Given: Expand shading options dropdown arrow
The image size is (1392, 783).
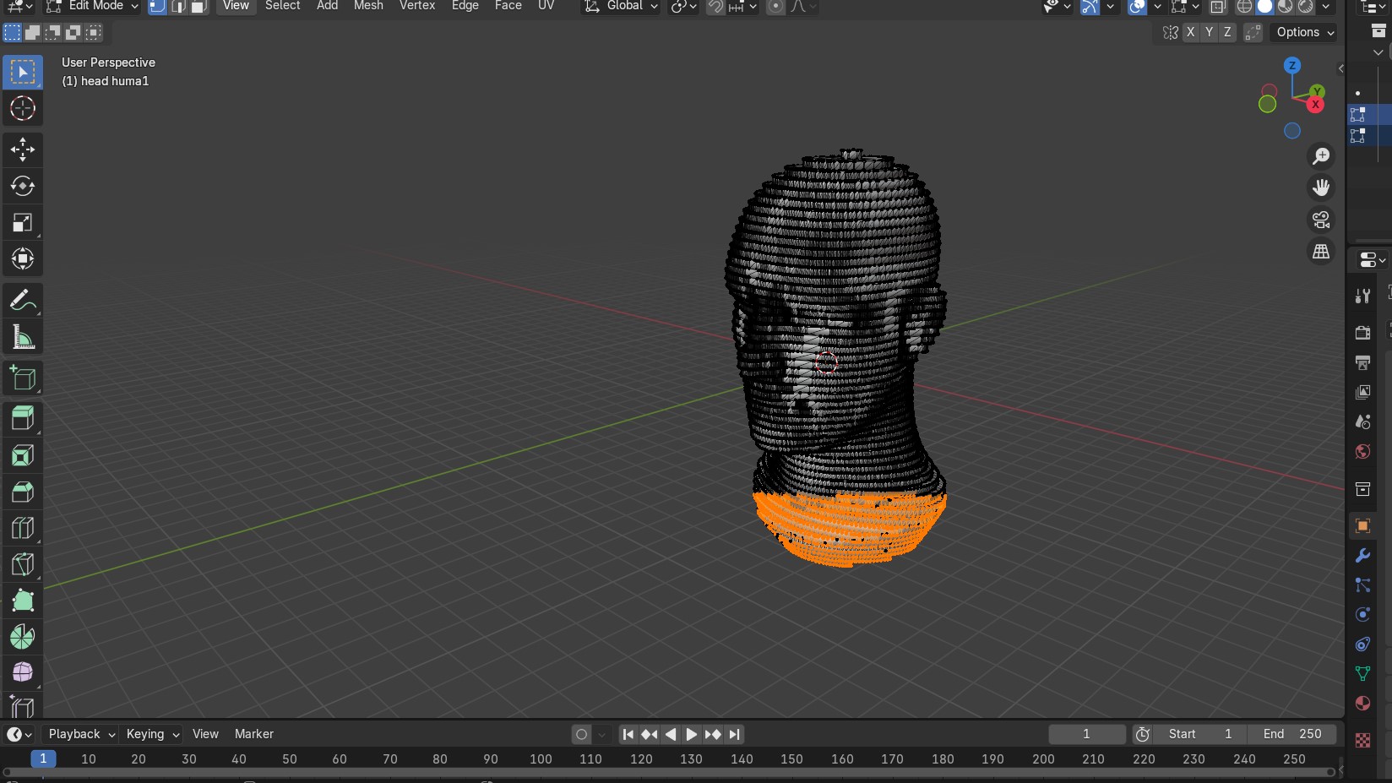Looking at the screenshot, I should [x=1326, y=6].
